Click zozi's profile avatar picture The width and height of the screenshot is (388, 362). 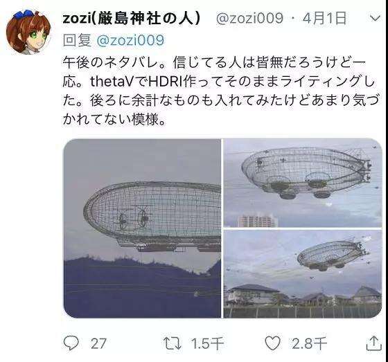click(28, 32)
